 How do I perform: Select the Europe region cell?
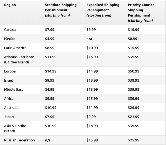[x=10, y=71]
